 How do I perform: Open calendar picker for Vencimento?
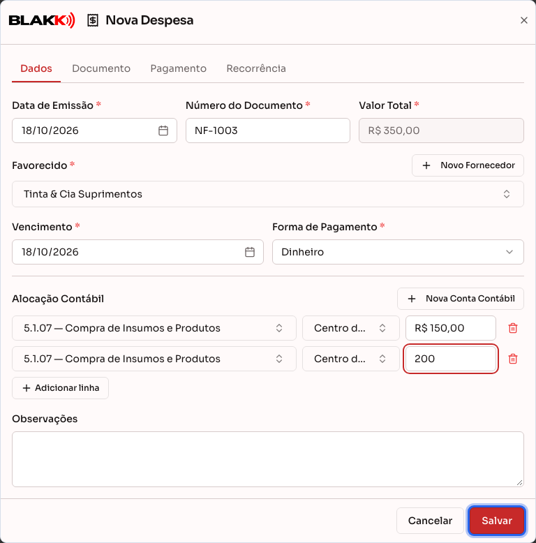pos(250,252)
